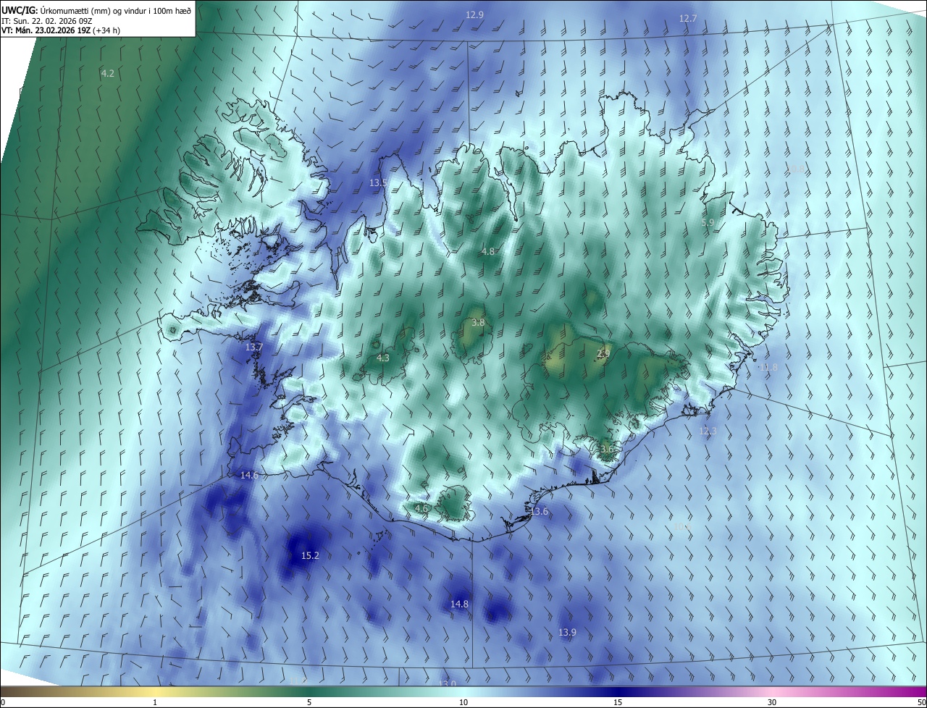
Task: Click the 5.9 value label
Action: [x=708, y=222]
